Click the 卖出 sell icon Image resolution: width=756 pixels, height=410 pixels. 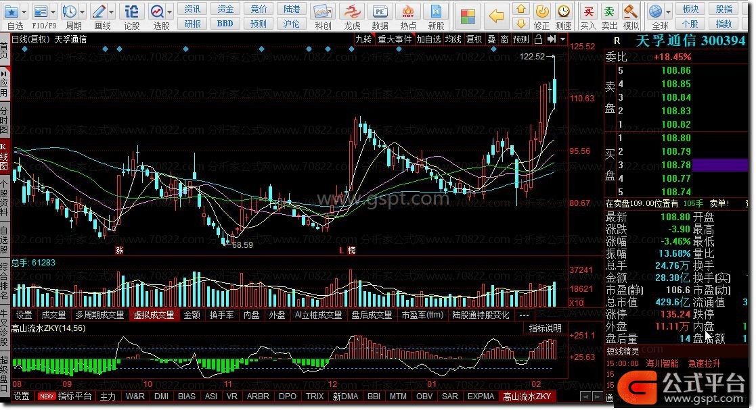tap(609, 11)
